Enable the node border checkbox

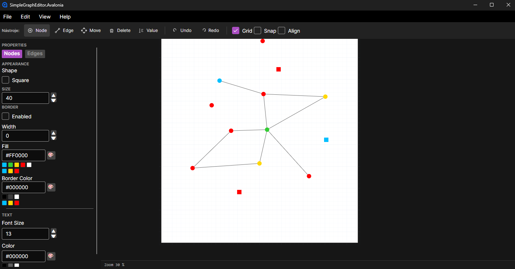5,116
